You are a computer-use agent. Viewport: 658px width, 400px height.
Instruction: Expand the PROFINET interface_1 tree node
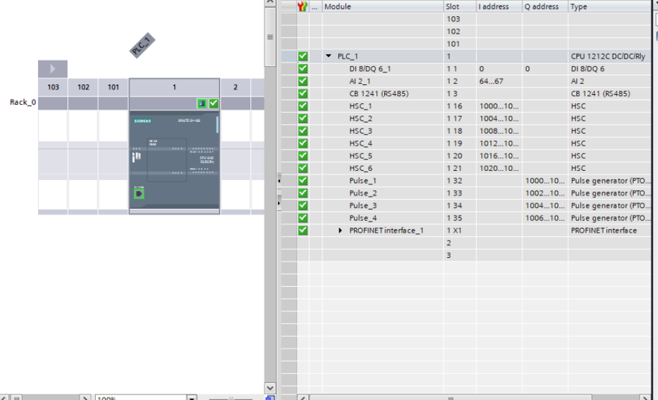(340, 230)
